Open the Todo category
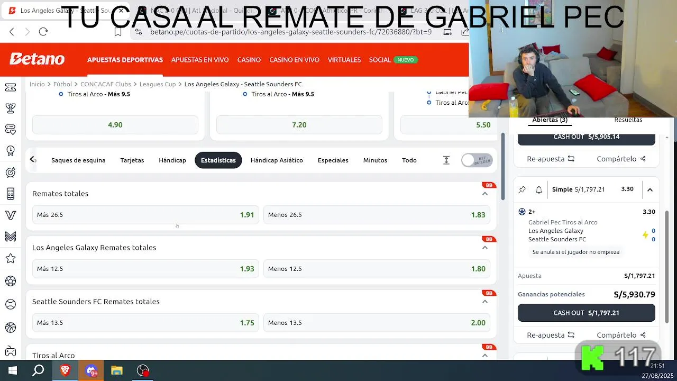This screenshot has width=677, height=381. pyautogui.click(x=409, y=160)
